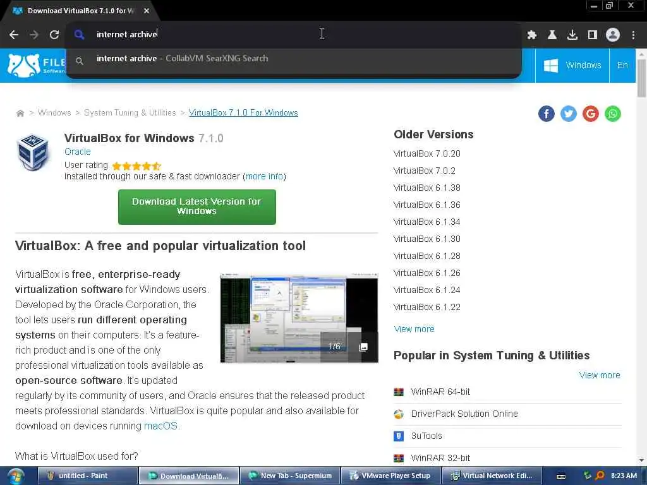
Task: Open VirtualBox 6.1.28 older version
Action: click(427, 256)
